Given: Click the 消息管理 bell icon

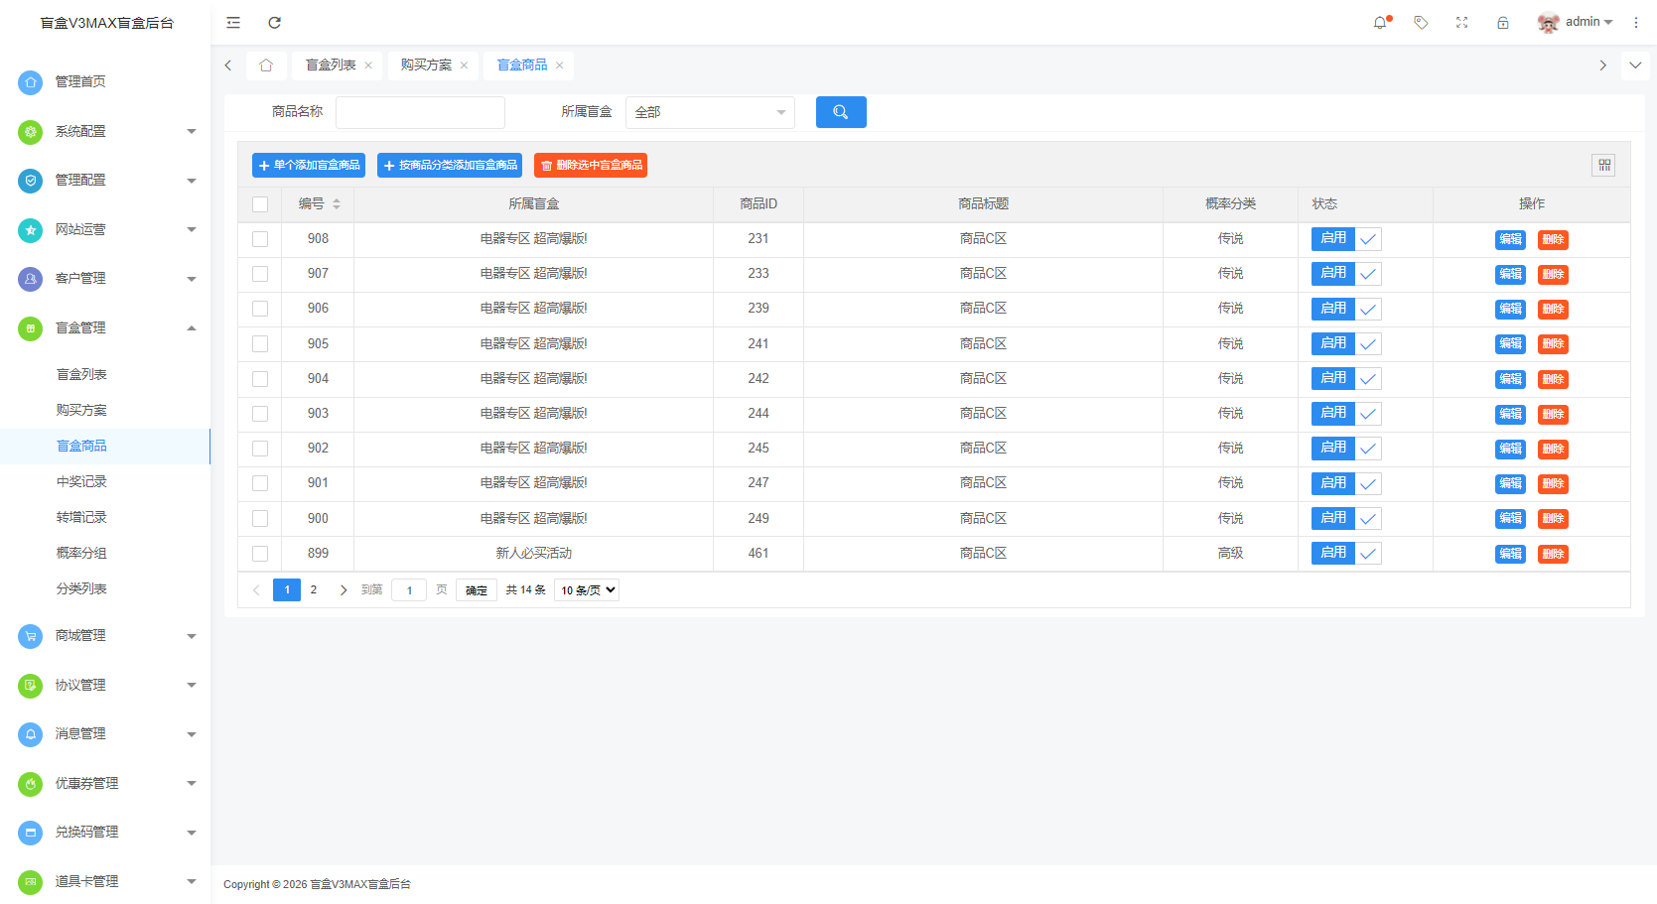Looking at the screenshot, I should (x=31, y=734).
